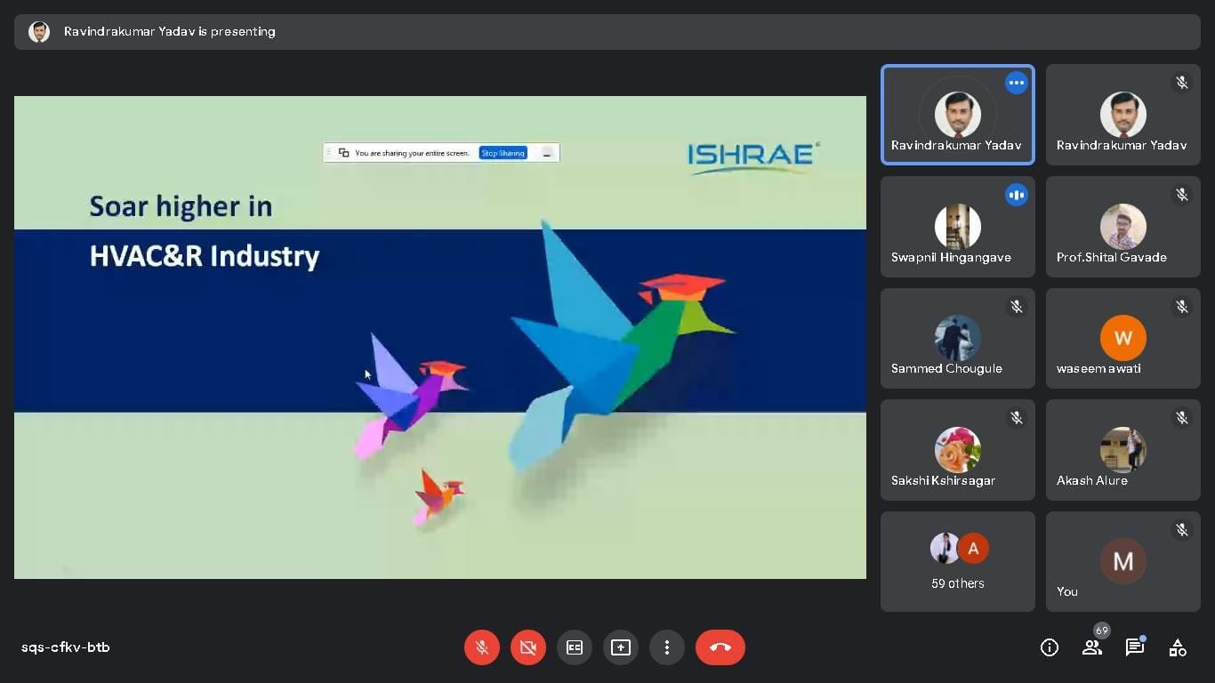1215x683 pixels.
Task: Leave the call with red hang-up button
Action: (x=720, y=647)
